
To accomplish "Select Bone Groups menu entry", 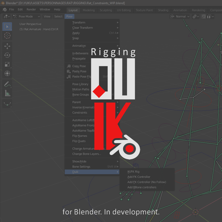I will 92,95.
